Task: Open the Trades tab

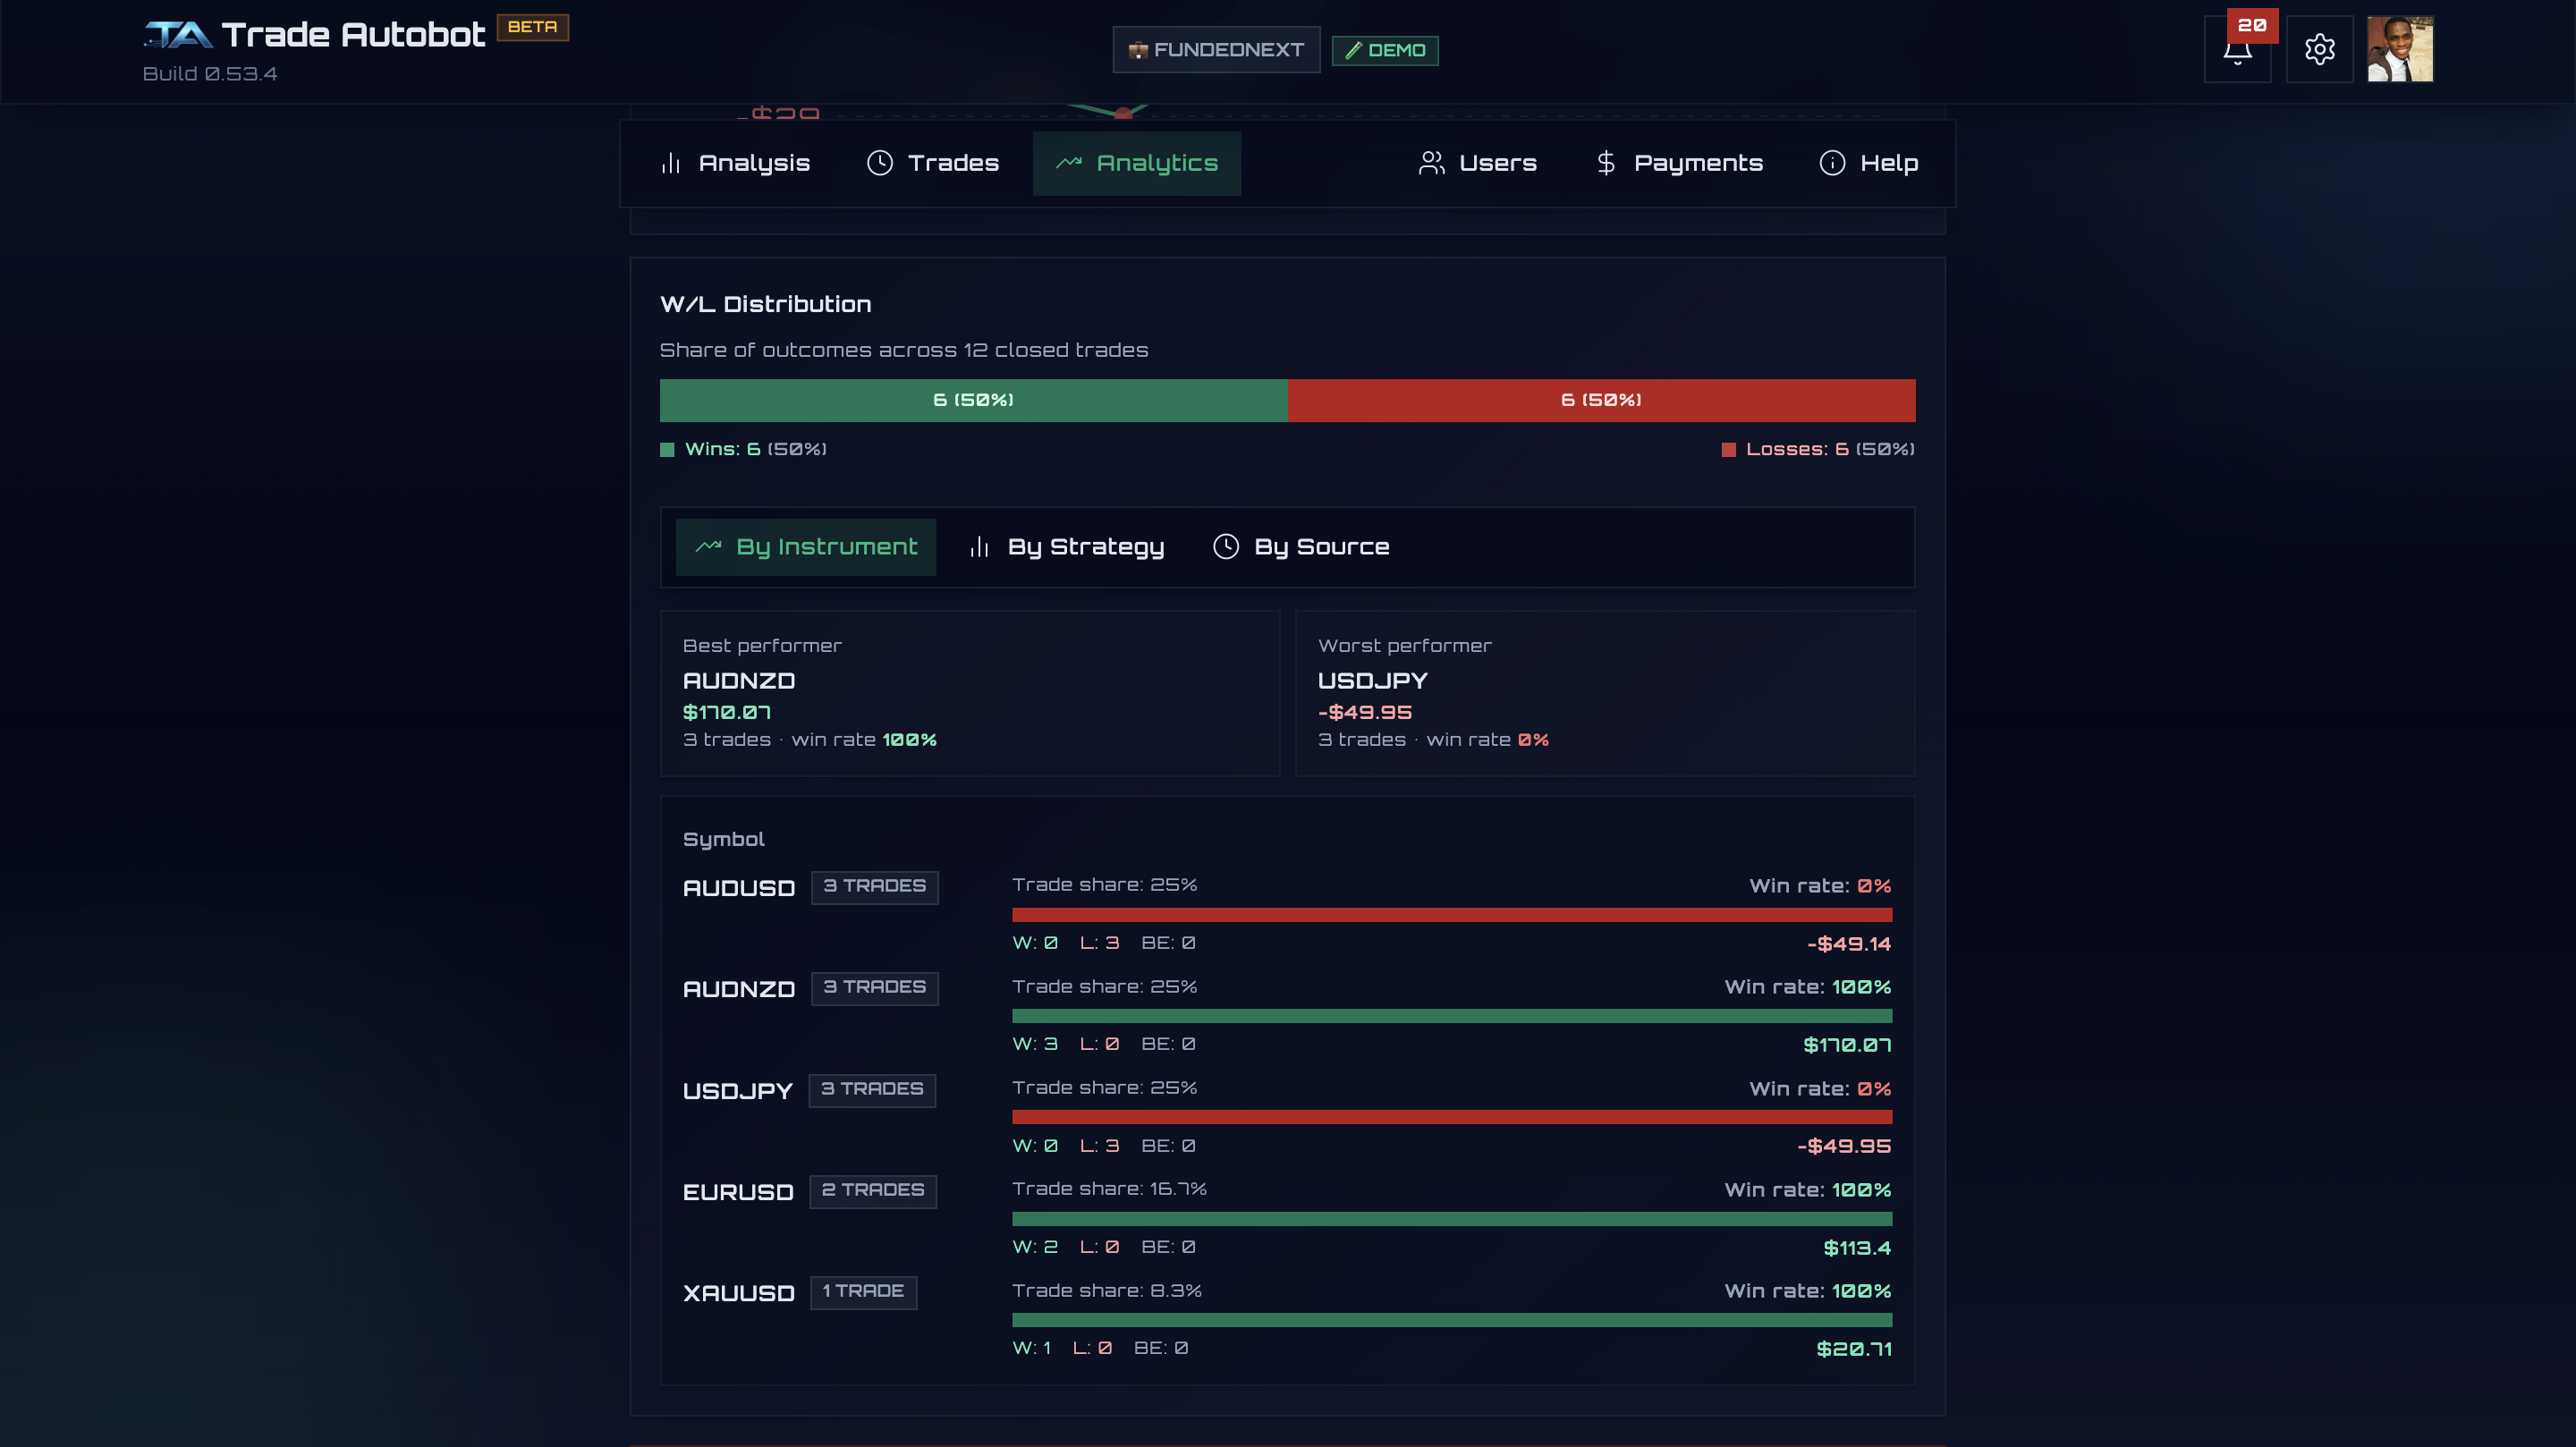Action: (x=932, y=162)
